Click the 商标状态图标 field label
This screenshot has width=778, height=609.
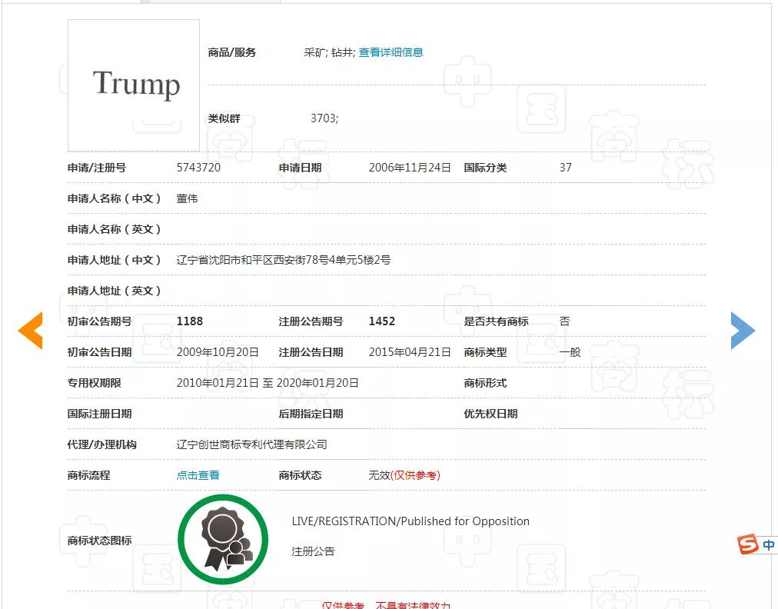100,540
